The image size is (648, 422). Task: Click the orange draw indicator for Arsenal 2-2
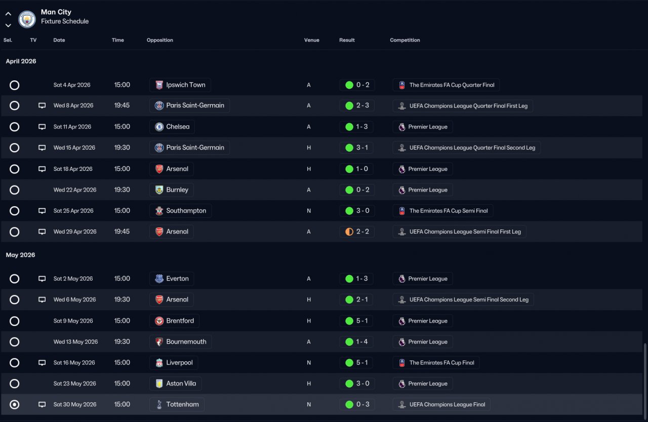pos(349,231)
